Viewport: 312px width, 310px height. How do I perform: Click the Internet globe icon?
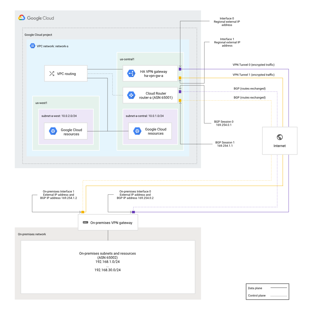(279, 137)
